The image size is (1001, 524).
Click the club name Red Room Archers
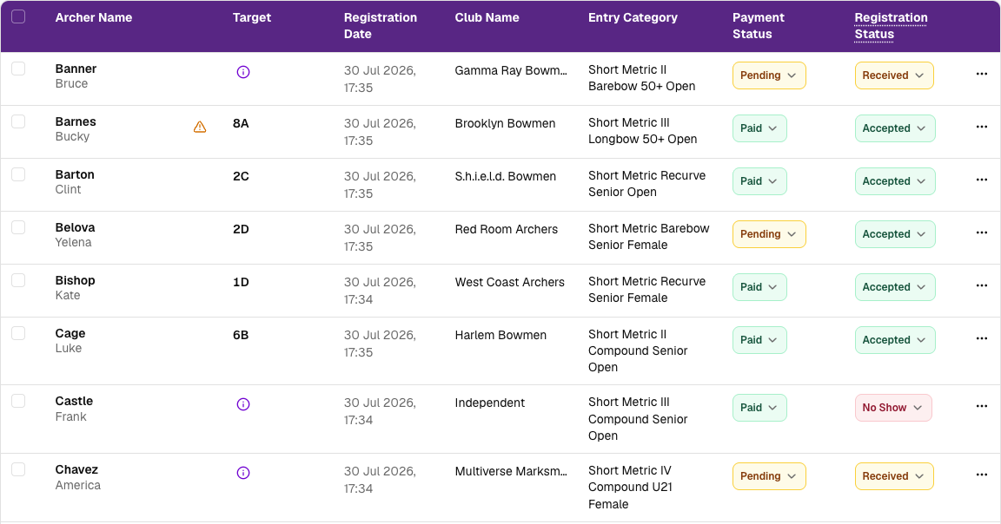pyautogui.click(x=507, y=230)
